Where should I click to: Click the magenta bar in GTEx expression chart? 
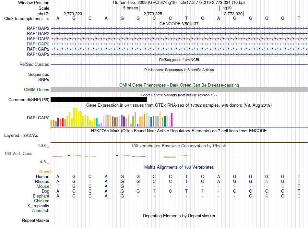coord(172,120)
